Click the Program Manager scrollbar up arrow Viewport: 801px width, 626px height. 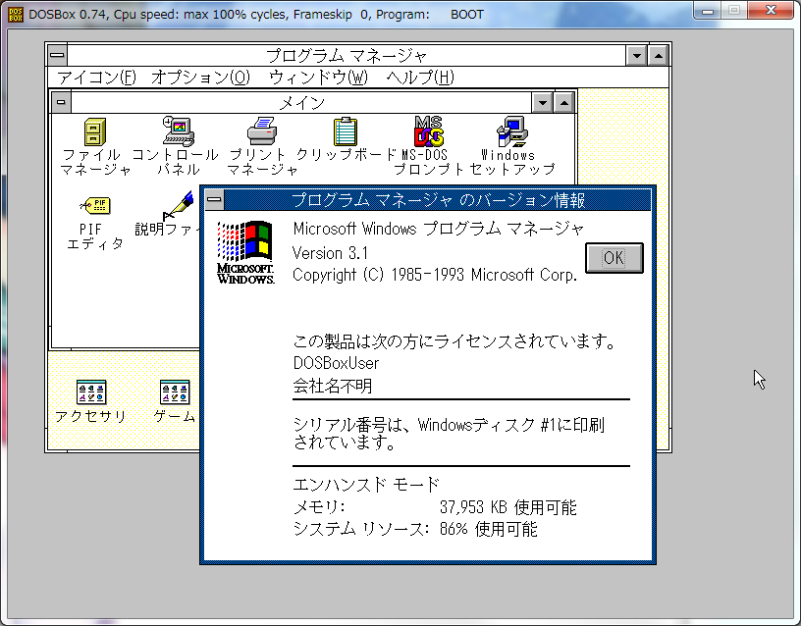tap(659, 54)
